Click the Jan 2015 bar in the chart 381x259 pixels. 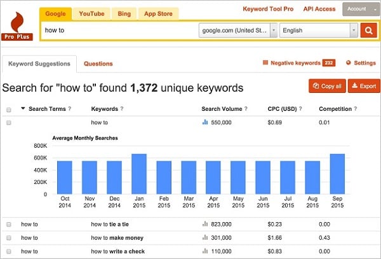[x=139, y=174]
